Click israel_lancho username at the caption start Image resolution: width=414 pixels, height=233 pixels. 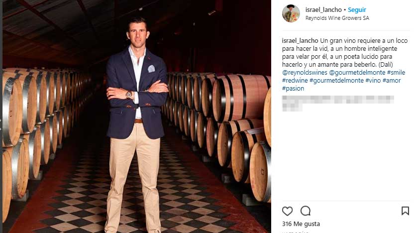coord(300,40)
